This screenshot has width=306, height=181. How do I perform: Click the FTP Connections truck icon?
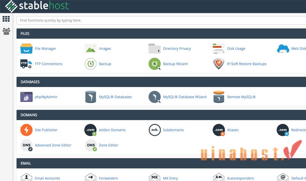click(26, 64)
